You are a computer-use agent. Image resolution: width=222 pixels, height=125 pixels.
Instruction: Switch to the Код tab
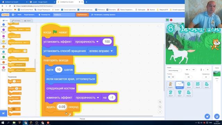(x=5, y=20)
